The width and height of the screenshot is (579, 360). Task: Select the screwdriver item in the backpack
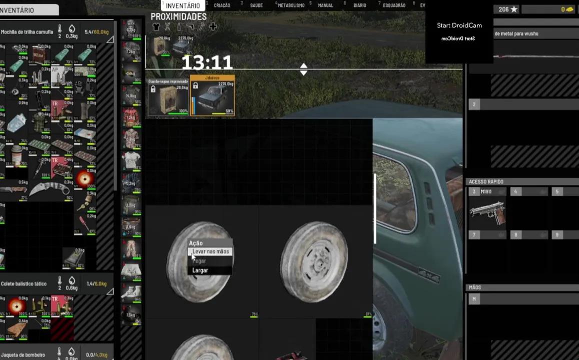pyautogui.click(x=85, y=224)
